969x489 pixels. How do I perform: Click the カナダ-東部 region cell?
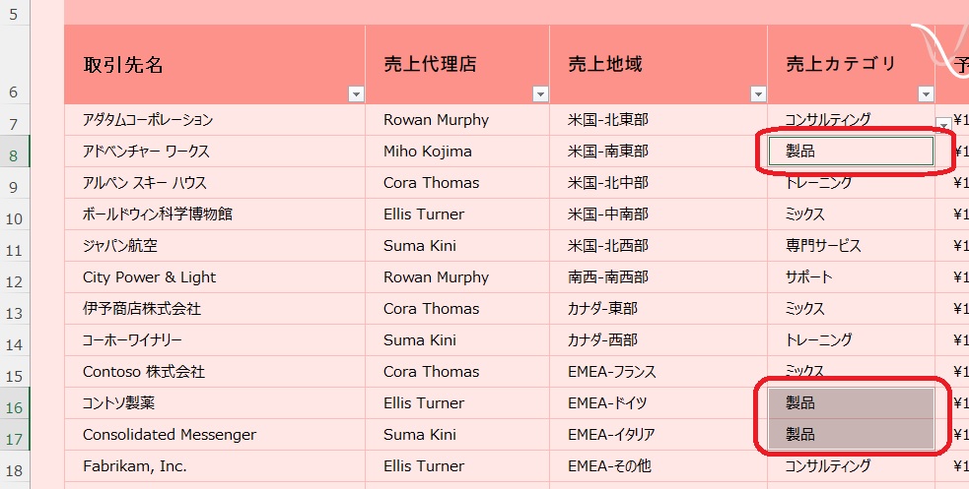[658, 308]
